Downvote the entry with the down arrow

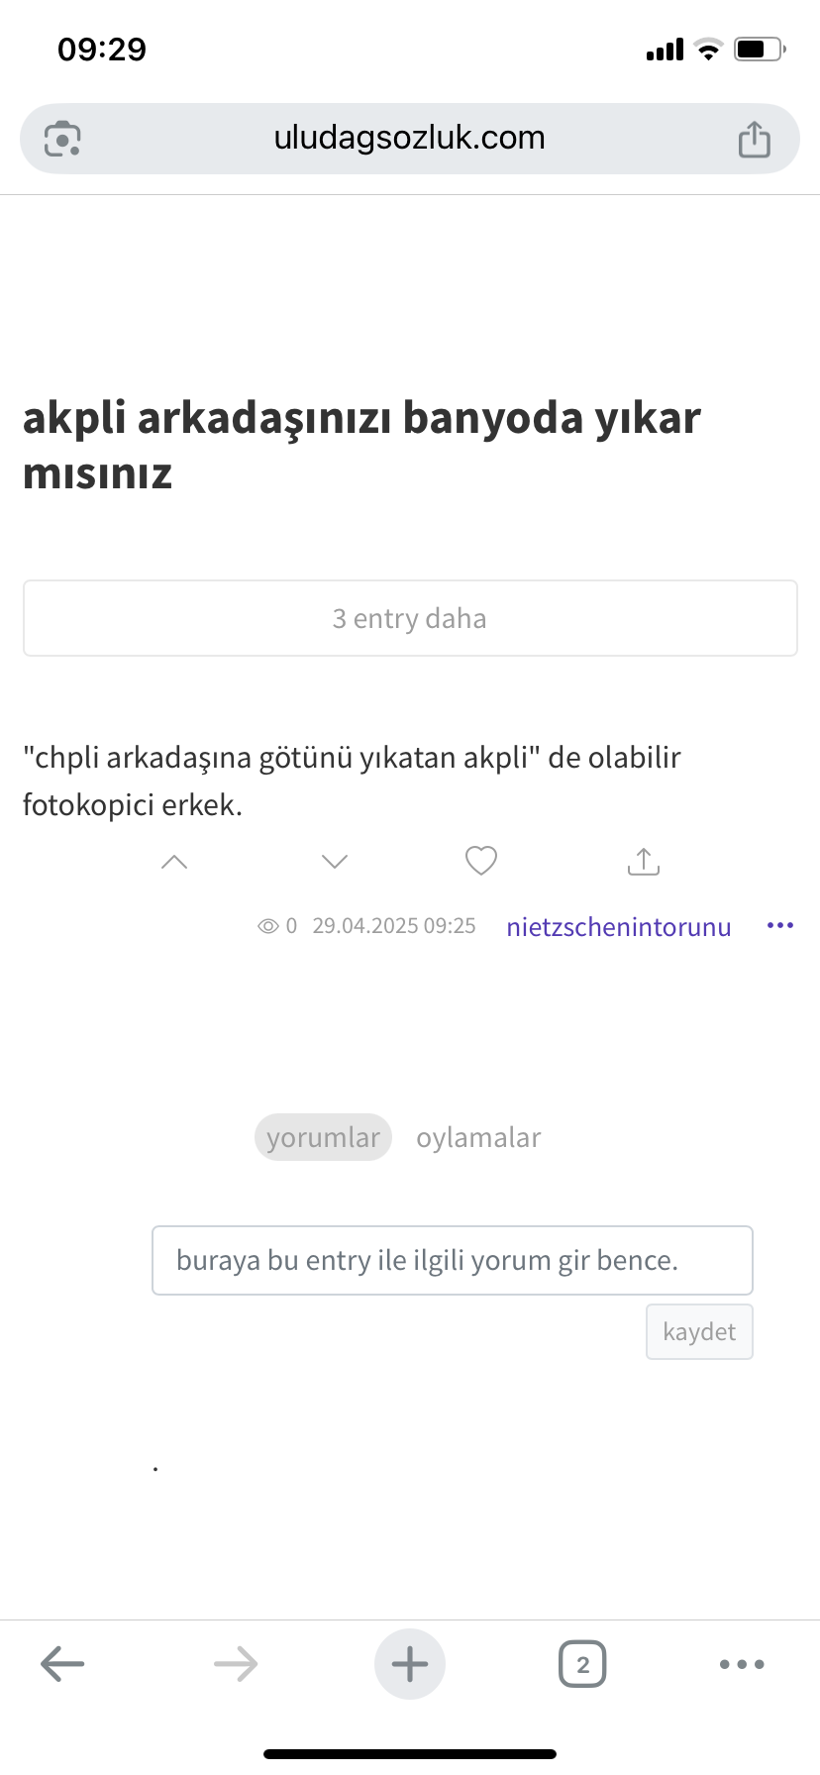334,862
